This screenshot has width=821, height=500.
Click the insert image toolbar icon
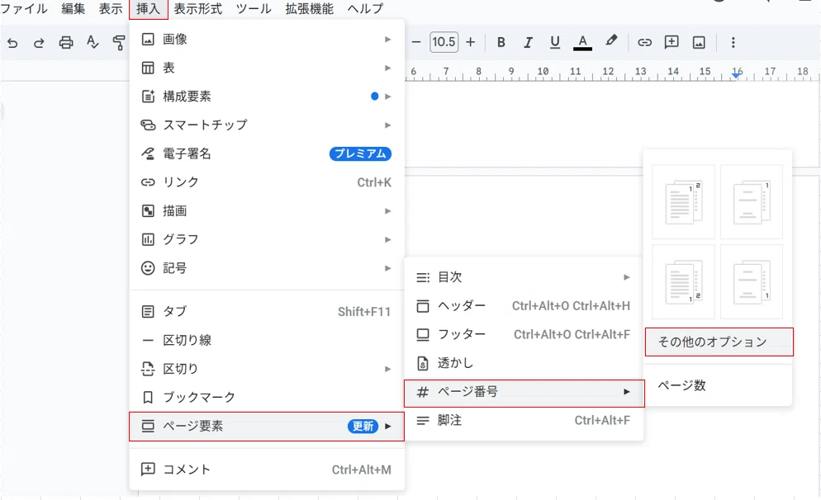(699, 42)
